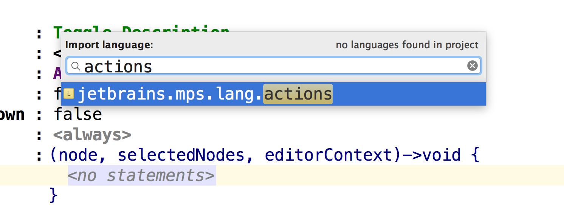Click the colon before "false"
Image resolution: width=564 pixels, height=224 pixels.
coord(39,114)
